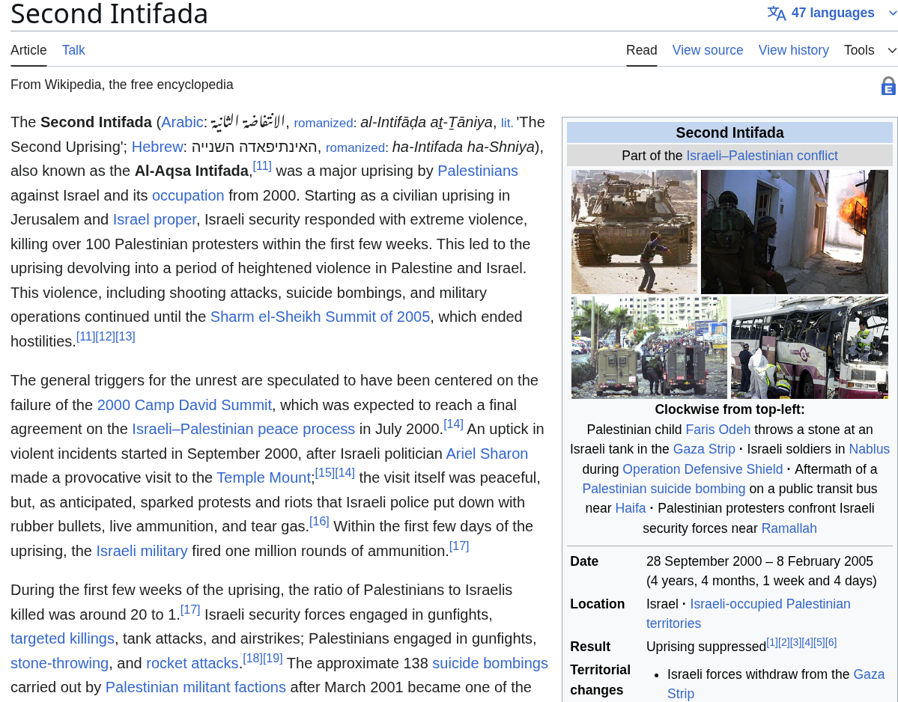Click citation [11] after Al-Aqsa Intifada
This screenshot has height=702, width=898.
click(262, 166)
